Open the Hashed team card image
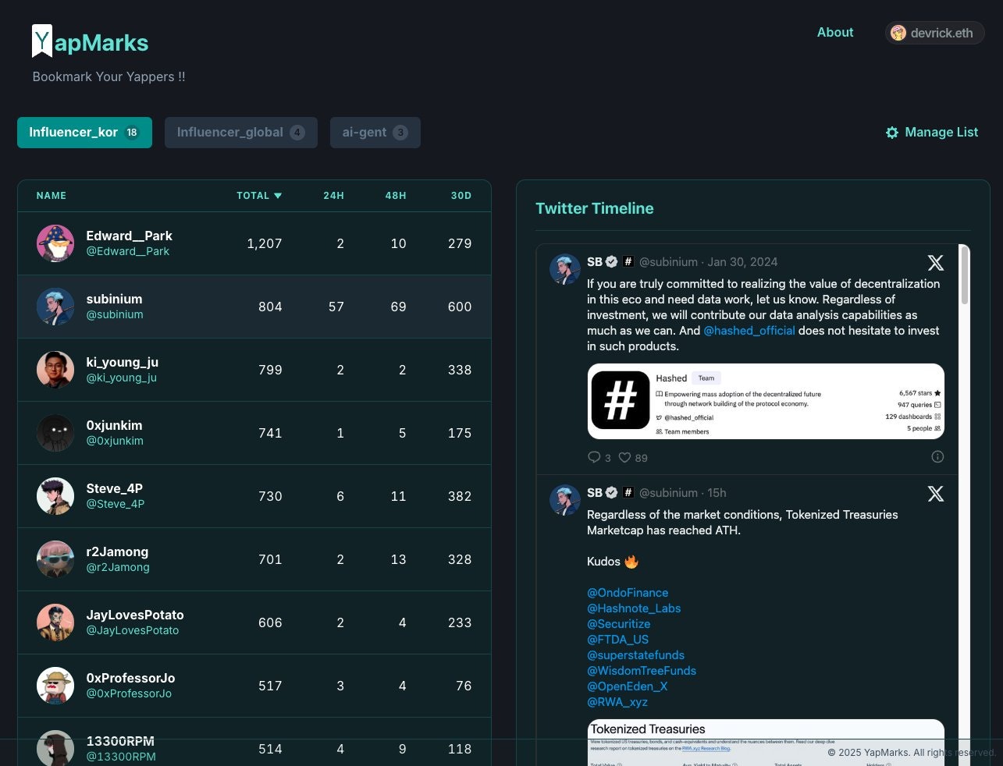This screenshot has height=766, width=1003. tap(766, 401)
